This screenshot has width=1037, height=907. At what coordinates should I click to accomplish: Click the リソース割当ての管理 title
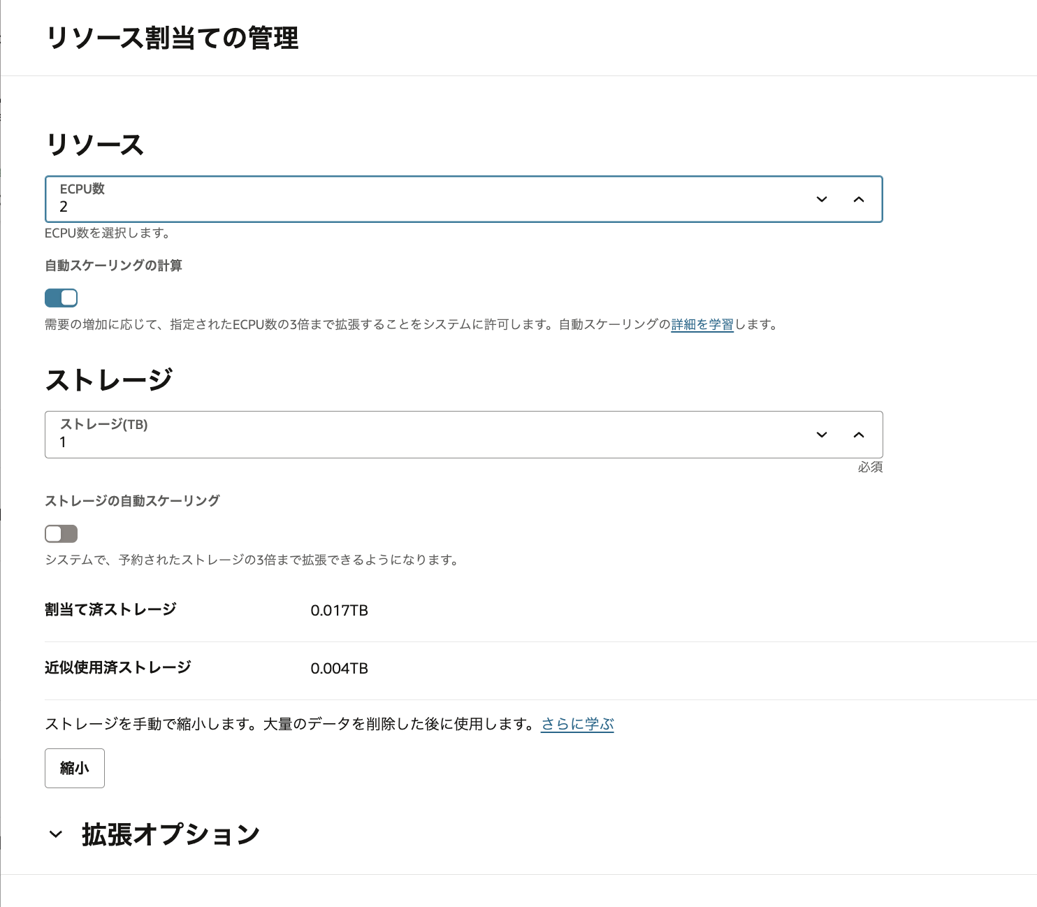click(x=172, y=38)
